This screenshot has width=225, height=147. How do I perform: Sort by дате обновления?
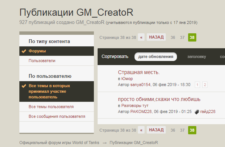pos(156,56)
